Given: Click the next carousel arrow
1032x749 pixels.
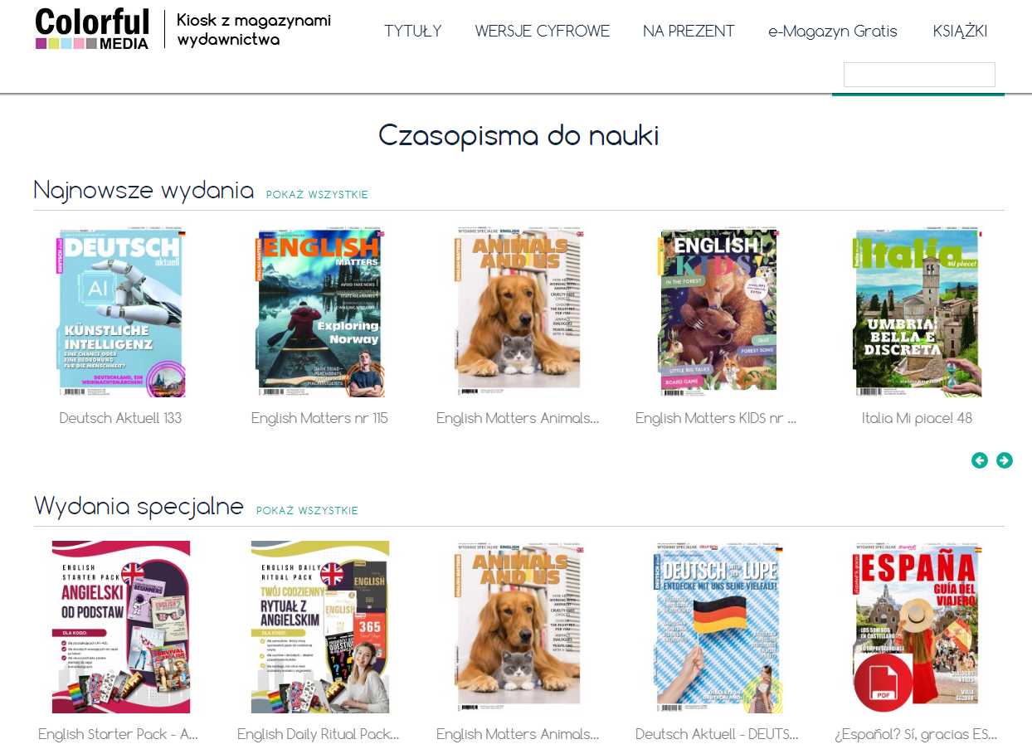Looking at the screenshot, I should click(x=1004, y=460).
